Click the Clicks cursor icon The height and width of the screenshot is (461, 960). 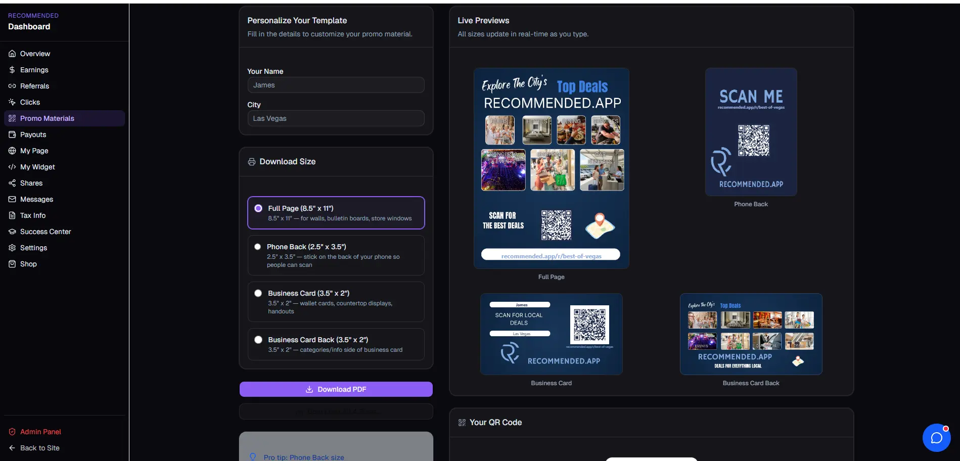tap(12, 102)
